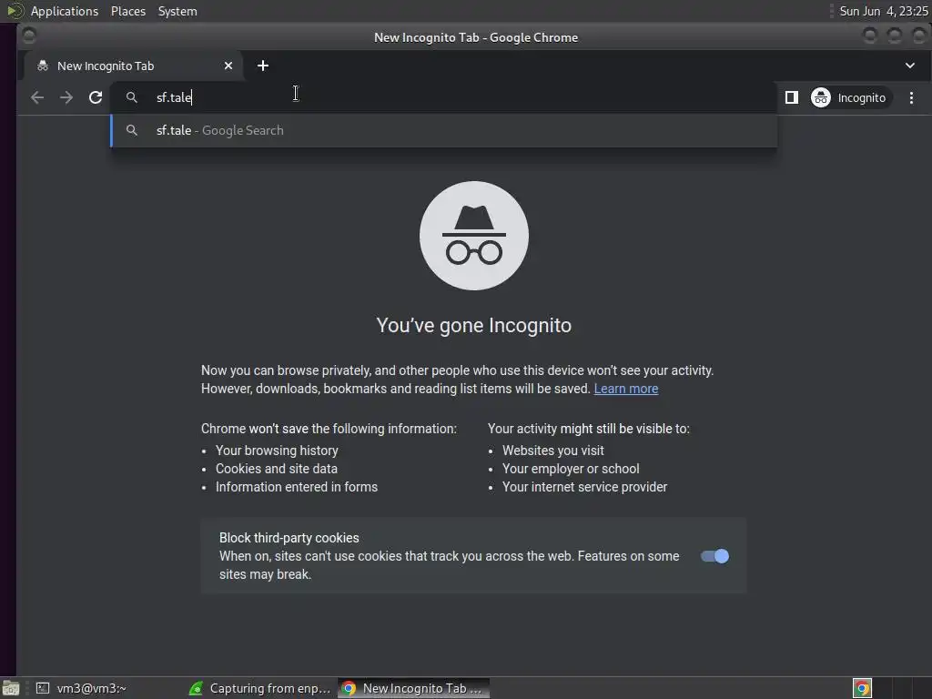Click the clock showing Sun Jun 4, 23:25
The image size is (932, 699).
click(883, 11)
